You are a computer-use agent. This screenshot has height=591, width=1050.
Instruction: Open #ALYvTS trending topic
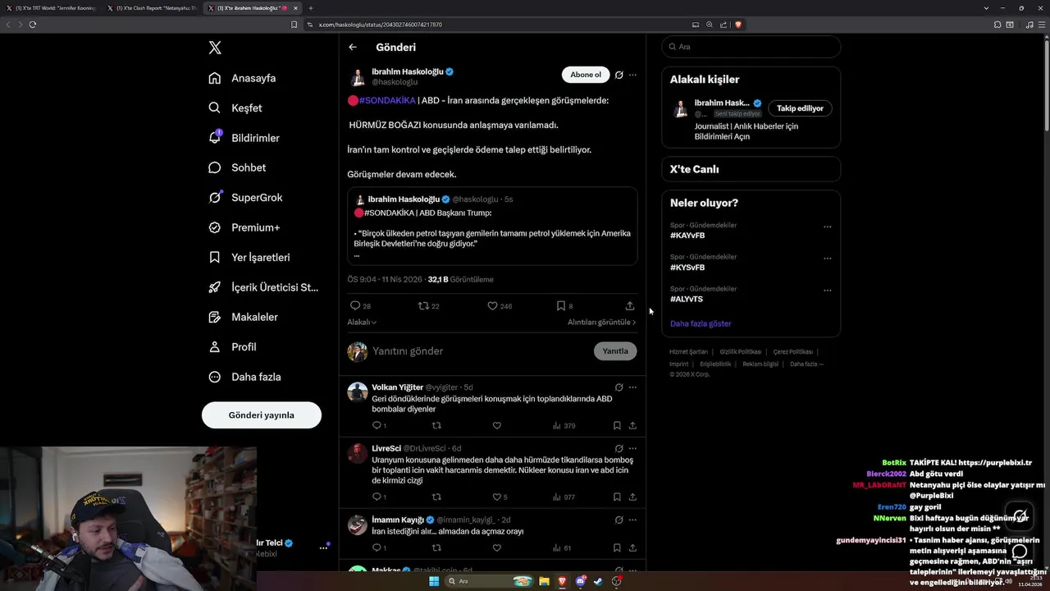pos(687,299)
